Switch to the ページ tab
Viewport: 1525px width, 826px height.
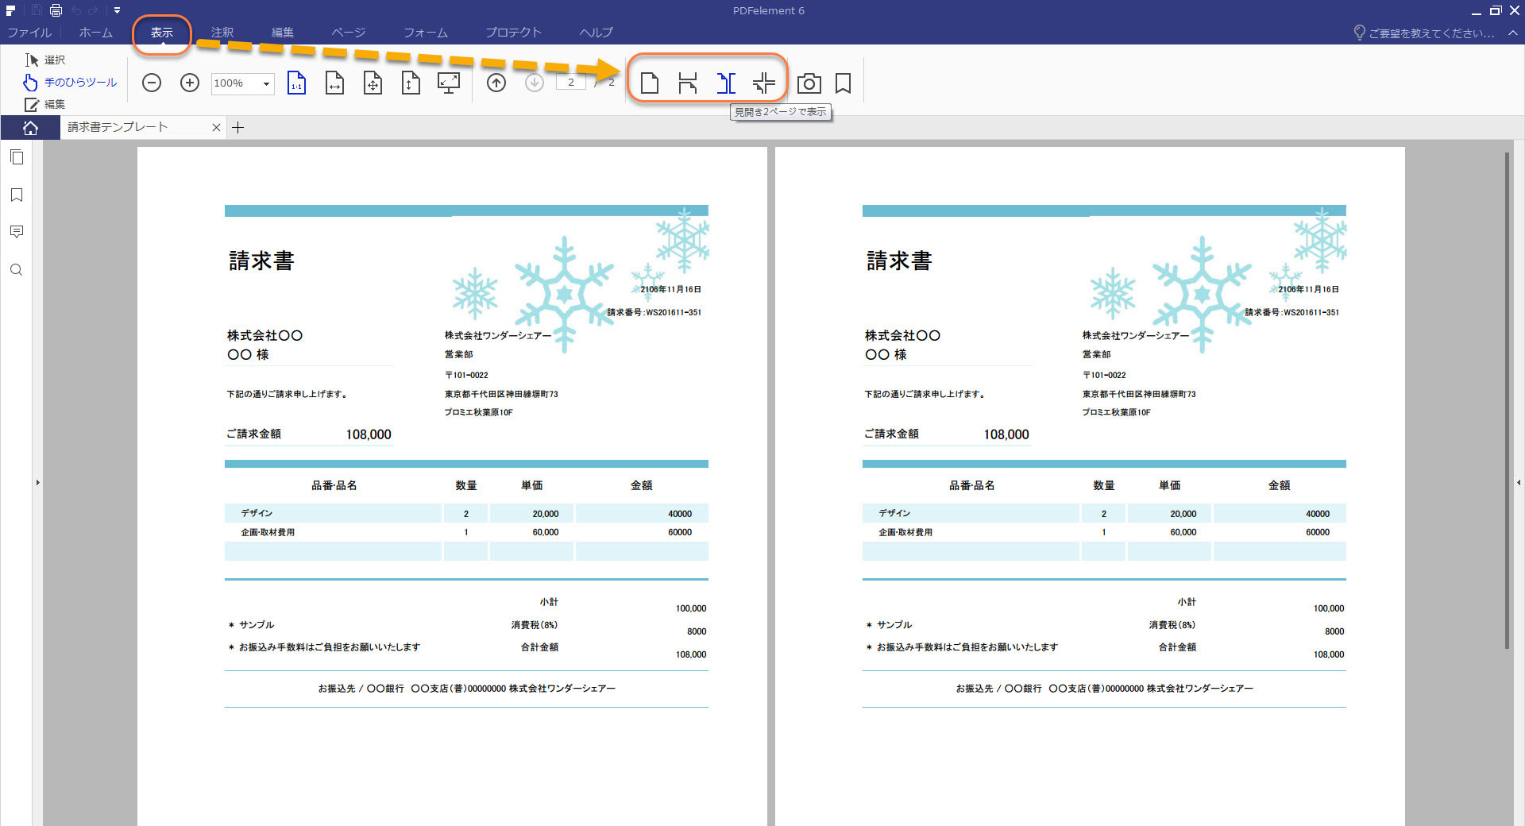349,33
